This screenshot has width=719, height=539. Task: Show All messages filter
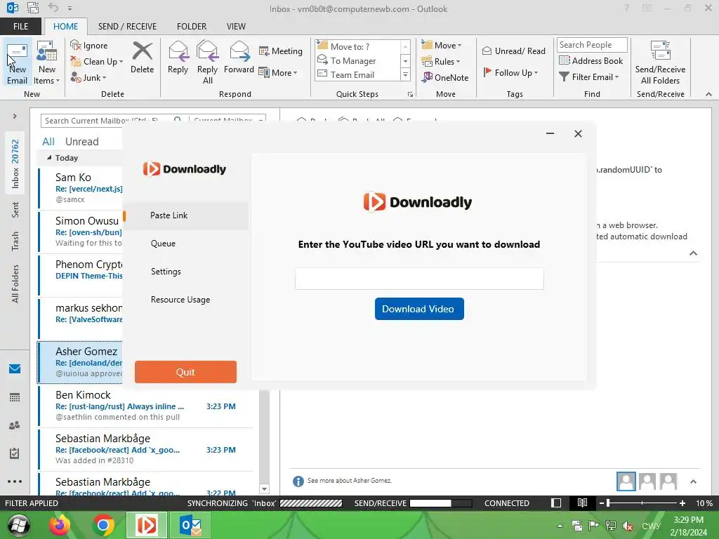(x=48, y=141)
